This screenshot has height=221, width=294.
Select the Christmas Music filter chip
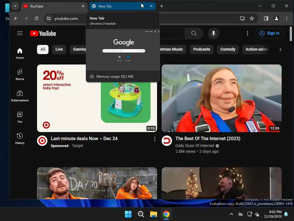tap(173, 49)
